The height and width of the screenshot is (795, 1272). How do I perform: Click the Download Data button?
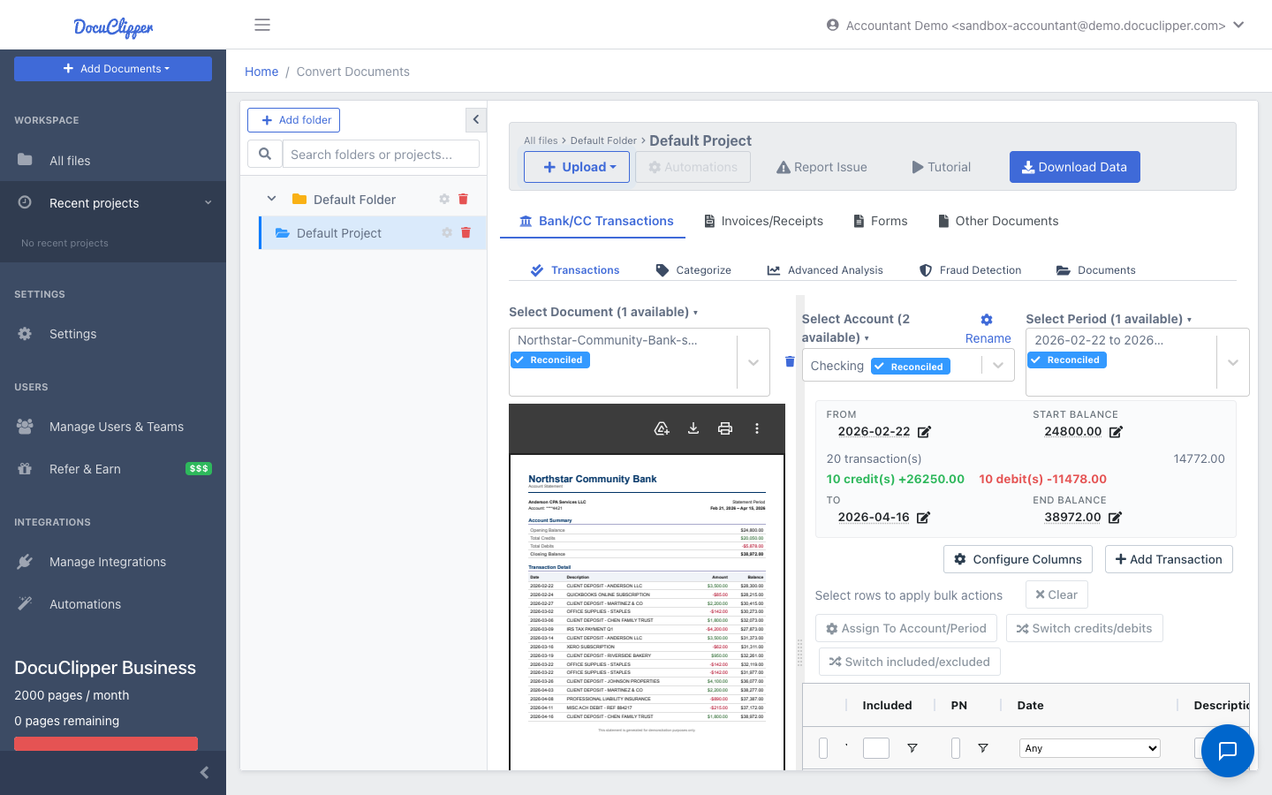coord(1074,167)
